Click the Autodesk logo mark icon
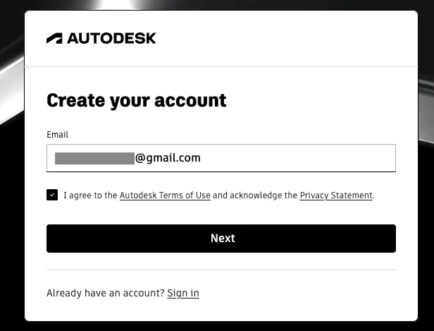This screenshot has height=331, width=434. 54,38
